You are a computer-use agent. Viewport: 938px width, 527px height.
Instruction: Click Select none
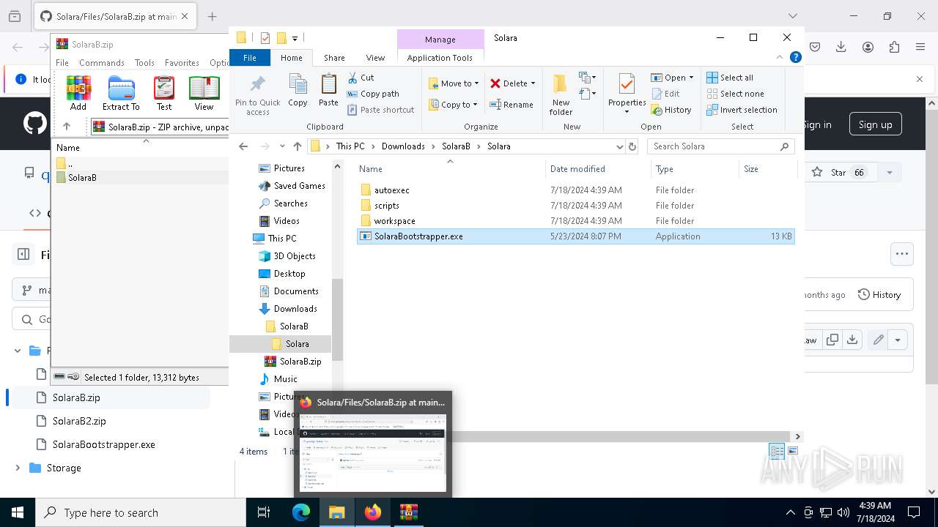735,94
